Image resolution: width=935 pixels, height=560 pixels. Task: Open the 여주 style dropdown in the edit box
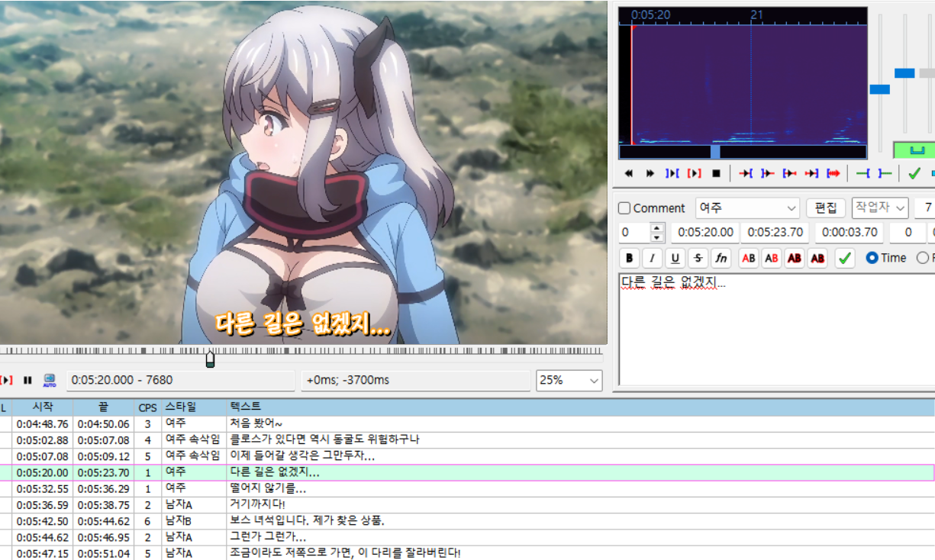tap(747, 208)
